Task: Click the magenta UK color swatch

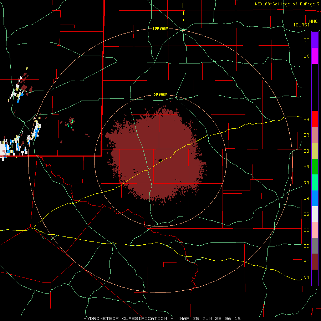Action: click(315, 56)
